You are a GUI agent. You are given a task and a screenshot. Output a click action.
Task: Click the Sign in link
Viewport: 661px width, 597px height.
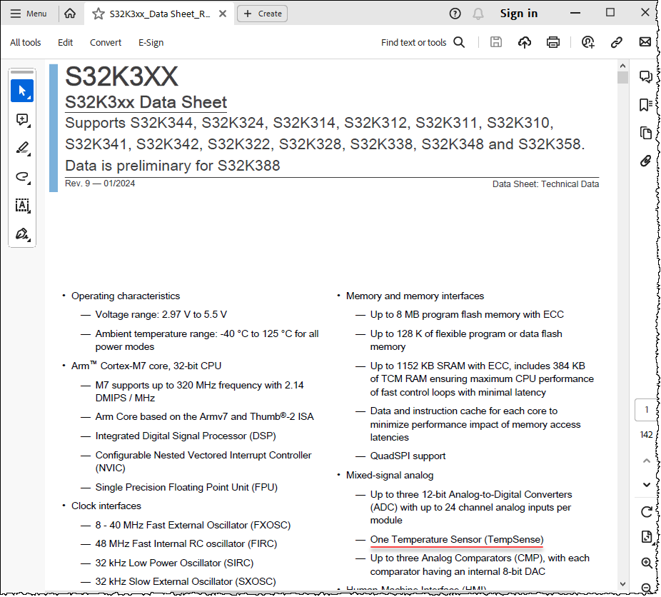tap(519, 13)
